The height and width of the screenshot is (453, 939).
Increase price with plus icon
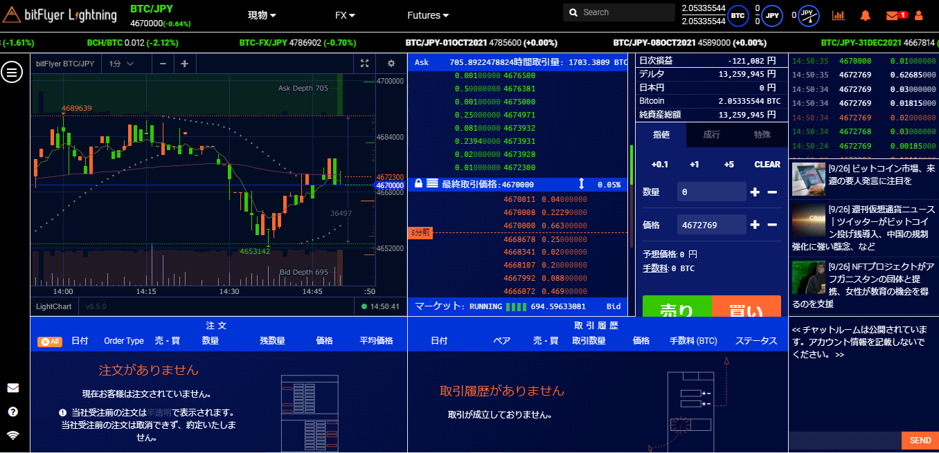pyautogui.click(x=755, y=225)
